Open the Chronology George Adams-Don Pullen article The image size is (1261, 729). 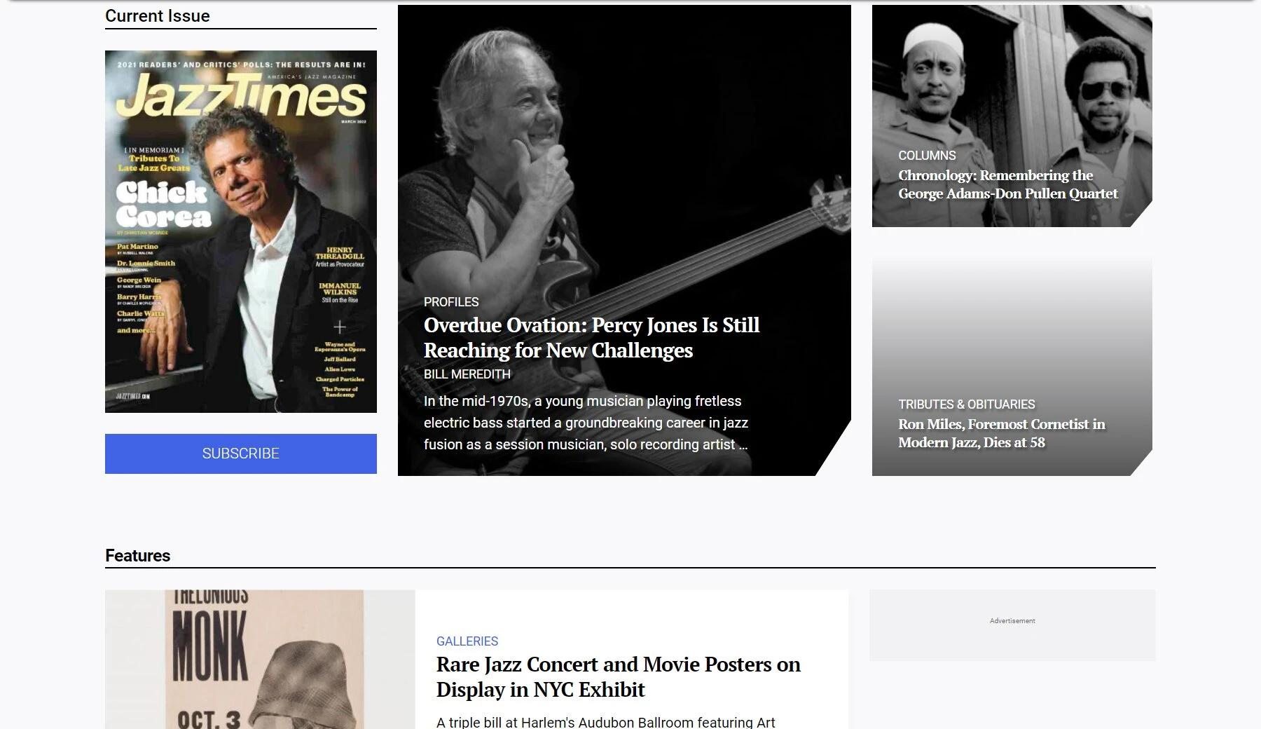point(1008,184)
